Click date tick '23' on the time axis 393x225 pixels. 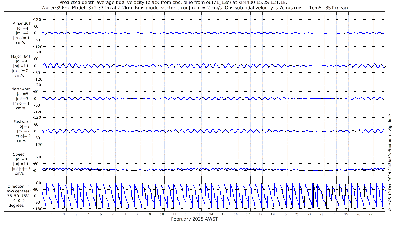321,214
